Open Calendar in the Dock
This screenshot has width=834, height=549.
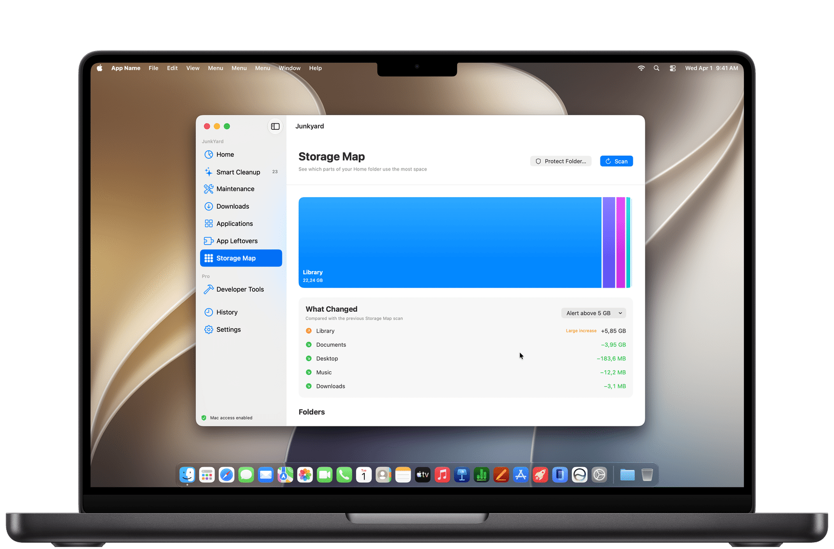364,474
